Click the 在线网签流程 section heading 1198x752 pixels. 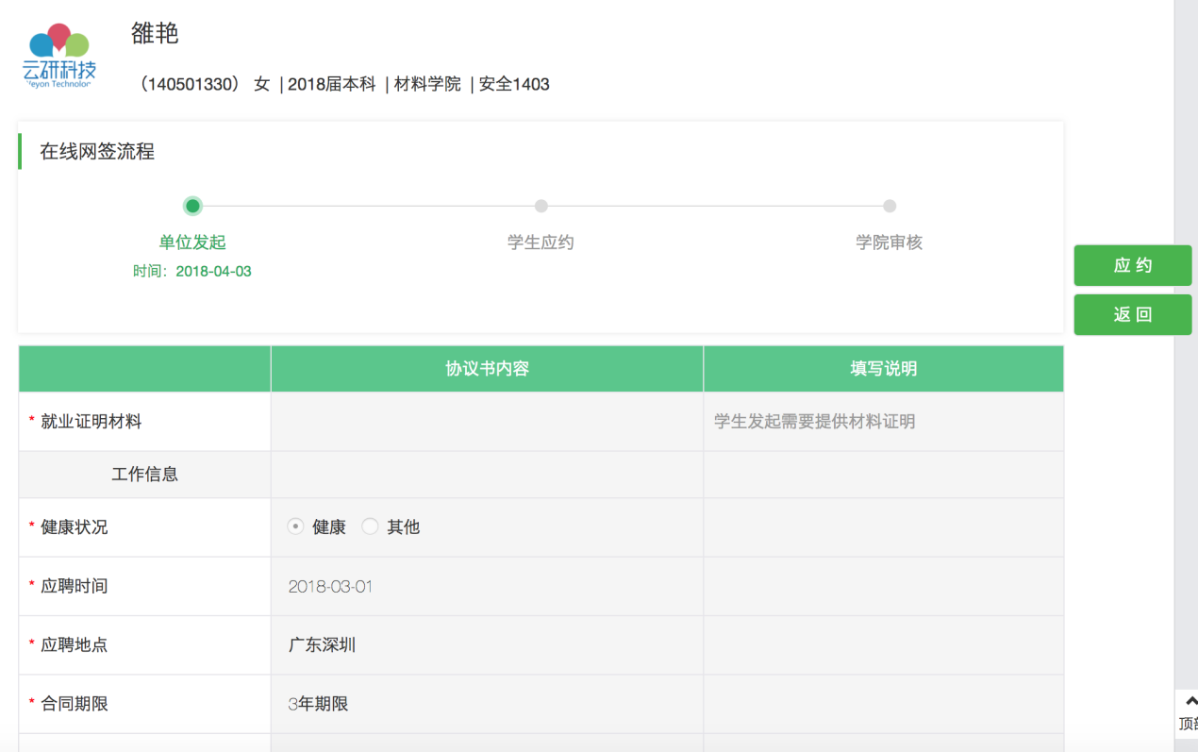[x=97, y=151]
